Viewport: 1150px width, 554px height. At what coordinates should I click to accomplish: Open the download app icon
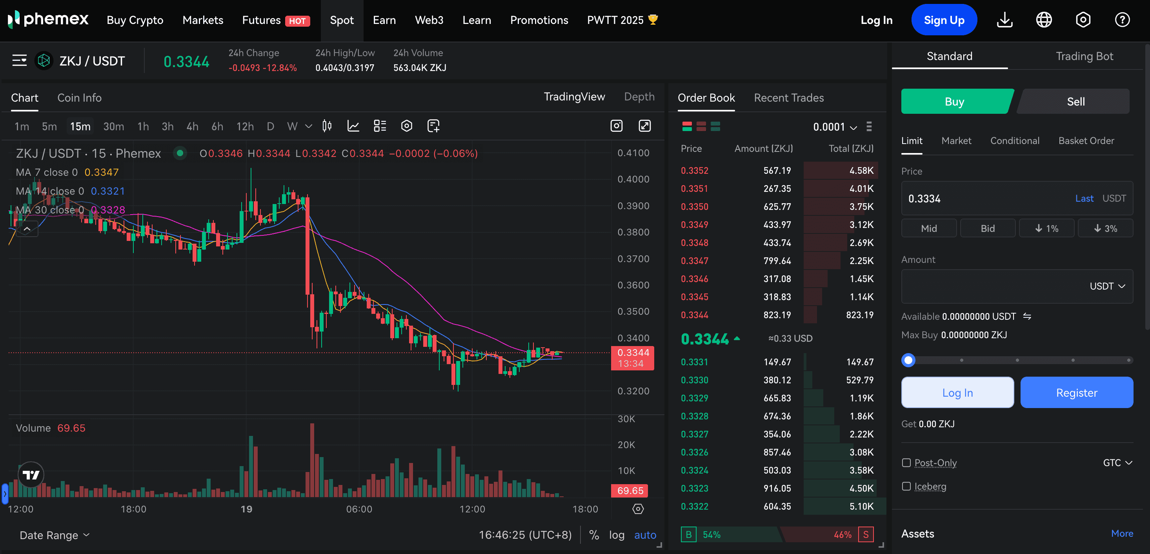click(1004, 20)
